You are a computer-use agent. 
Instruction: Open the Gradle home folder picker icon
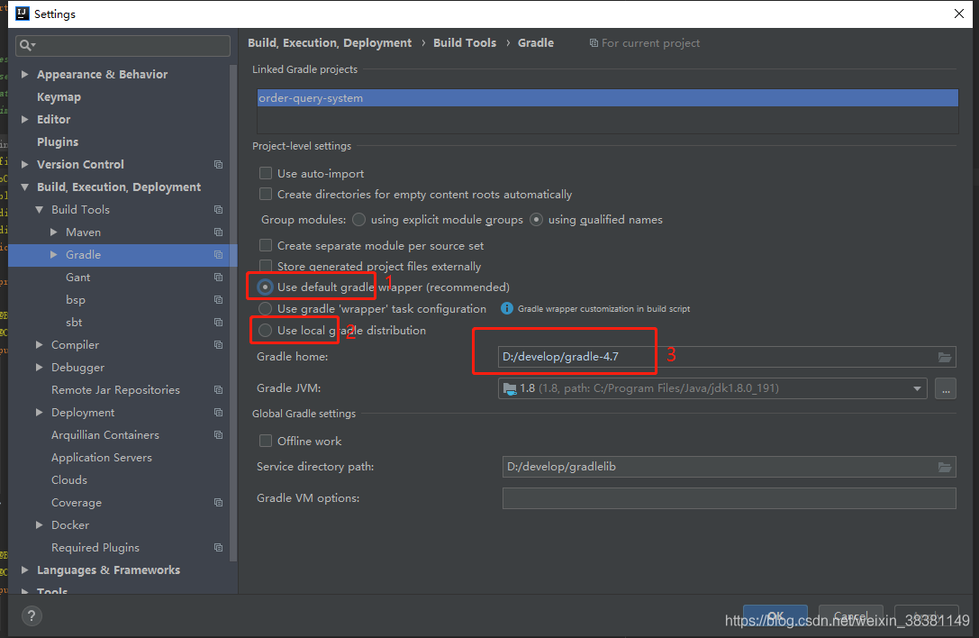click(x=945, y=357)
